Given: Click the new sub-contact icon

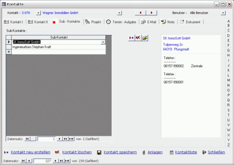Looking at the screenshot, I should (132, 38).
